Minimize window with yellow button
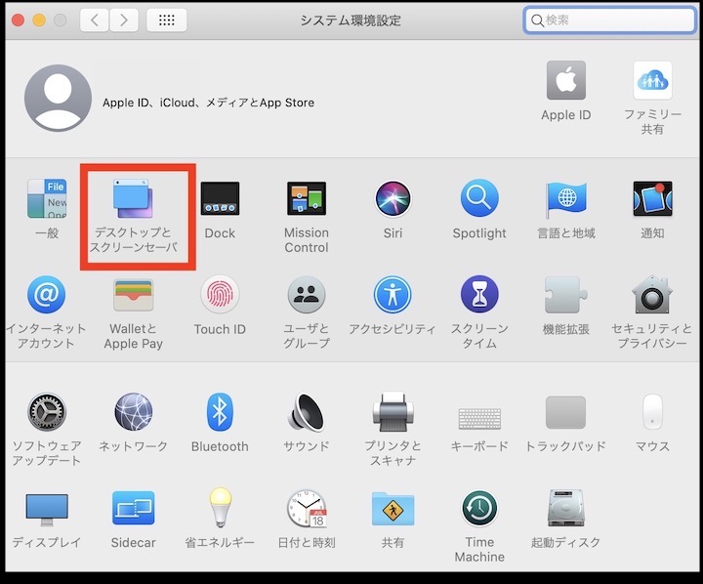Screen dimensions: 703x584 (x=39, y=21)
